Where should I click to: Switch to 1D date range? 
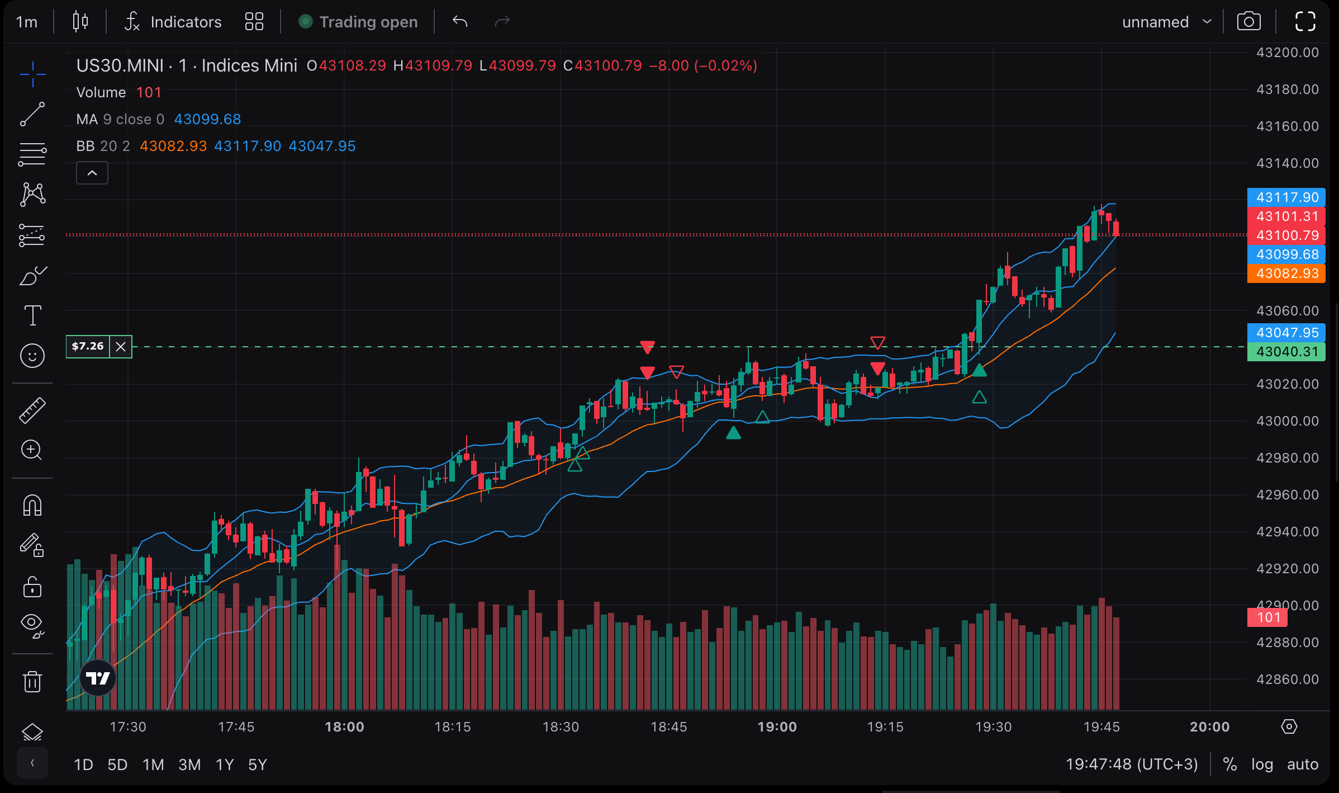83,764
